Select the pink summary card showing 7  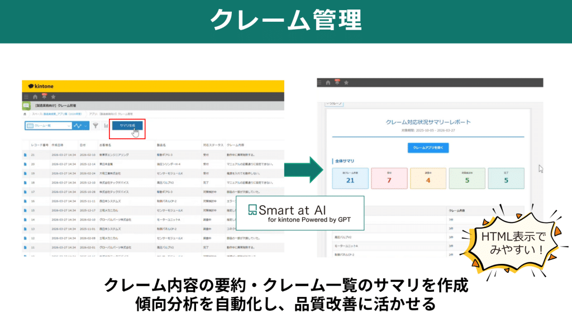point(389,178)
